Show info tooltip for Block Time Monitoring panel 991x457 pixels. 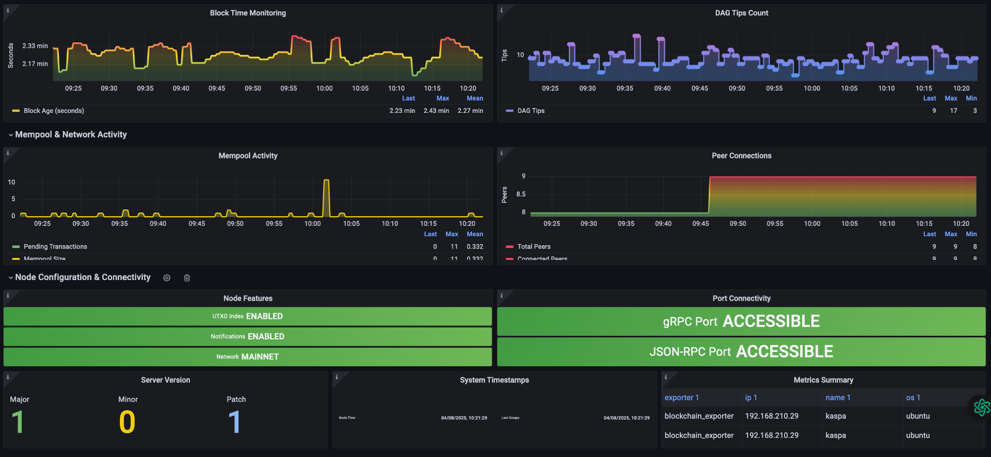[x=8, y=10]
